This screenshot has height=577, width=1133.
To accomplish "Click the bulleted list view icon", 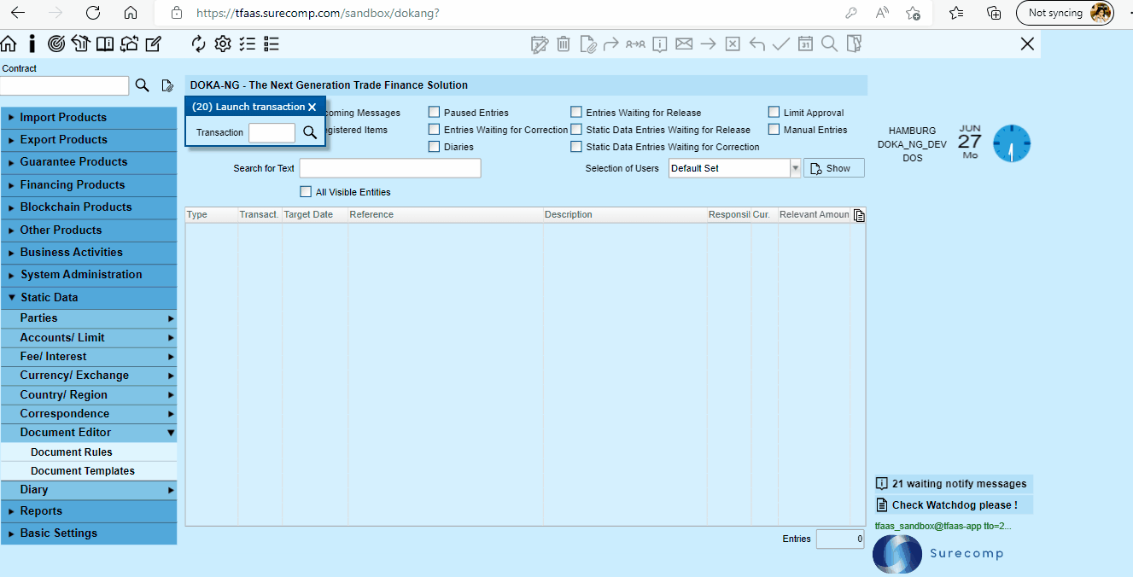I will (272, 44).
